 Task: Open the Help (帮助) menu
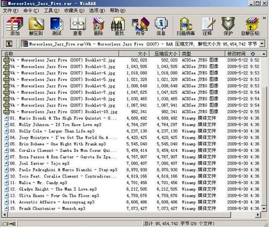117,10
